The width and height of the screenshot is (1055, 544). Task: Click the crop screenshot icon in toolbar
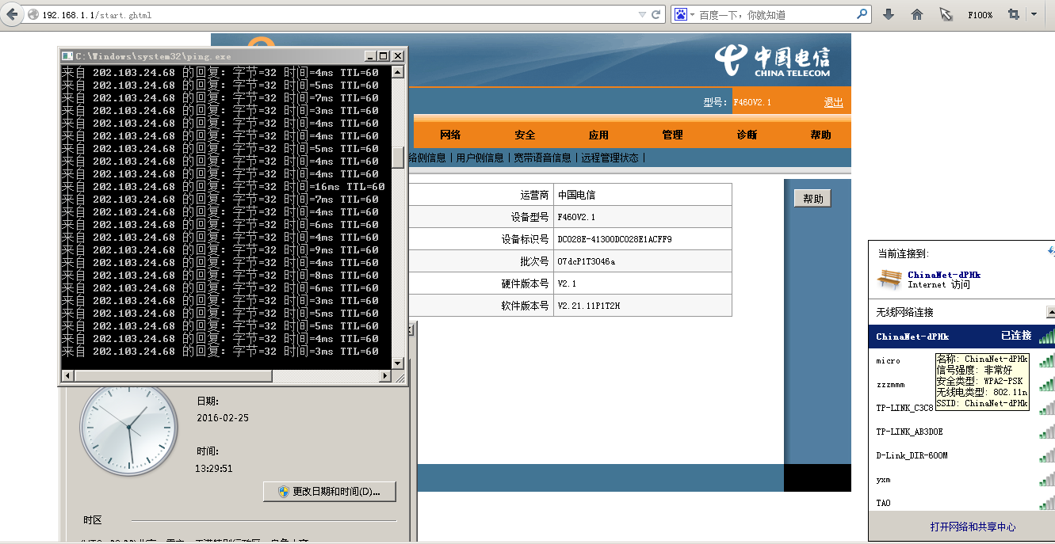[1014, 14]
